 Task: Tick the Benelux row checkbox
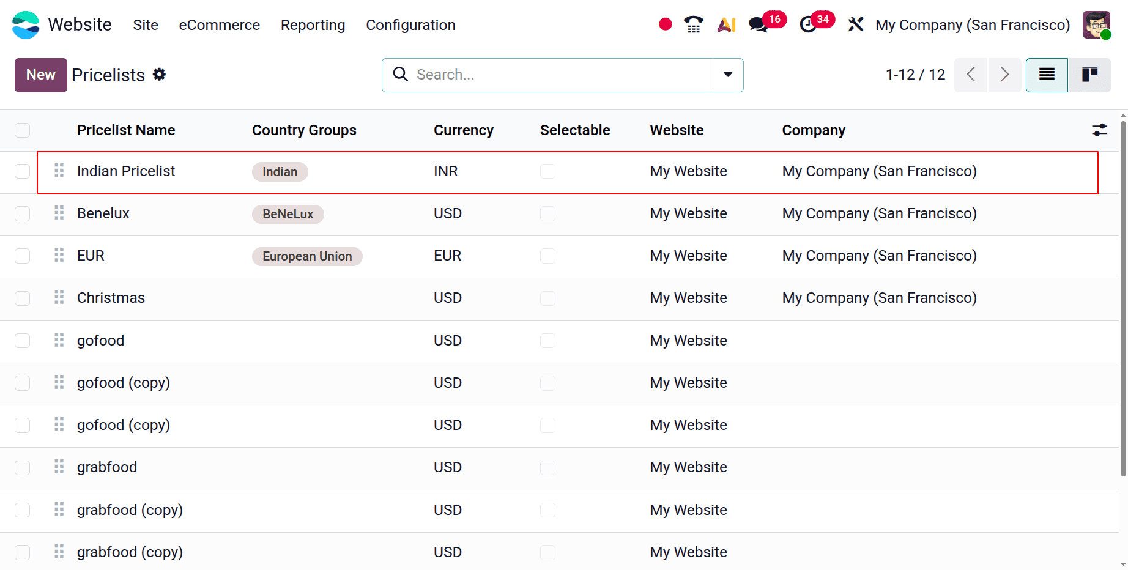coord(23,213)
